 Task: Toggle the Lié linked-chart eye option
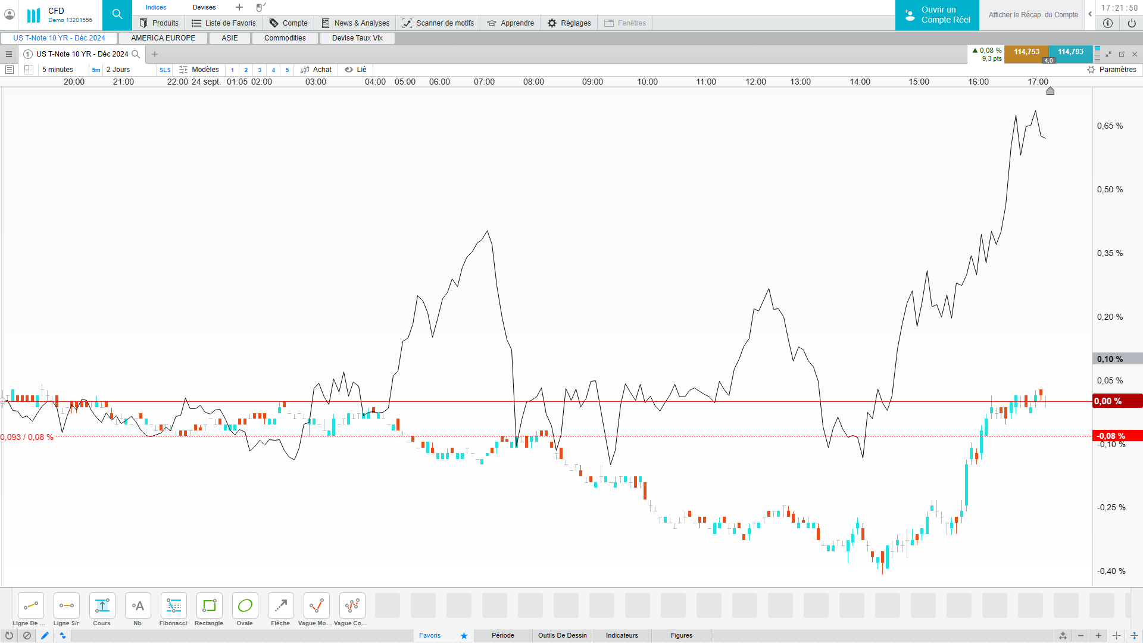pyautogui.click(x=355, y=70)
